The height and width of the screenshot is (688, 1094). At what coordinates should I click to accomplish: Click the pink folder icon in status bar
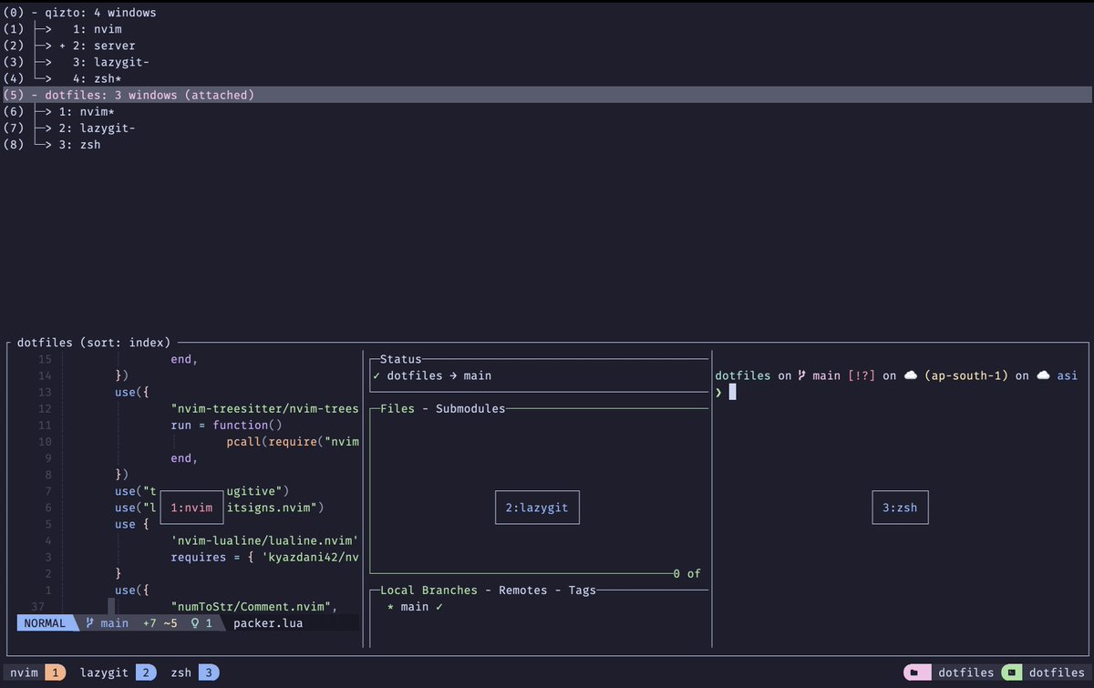(917, 673)
